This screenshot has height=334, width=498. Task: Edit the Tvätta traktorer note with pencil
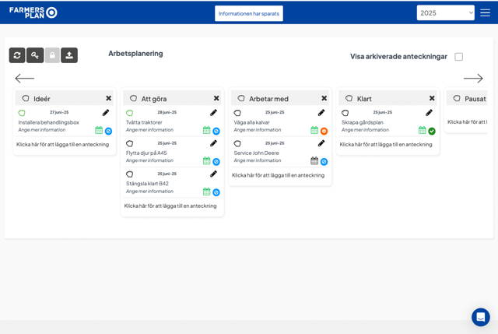point(213,113)
